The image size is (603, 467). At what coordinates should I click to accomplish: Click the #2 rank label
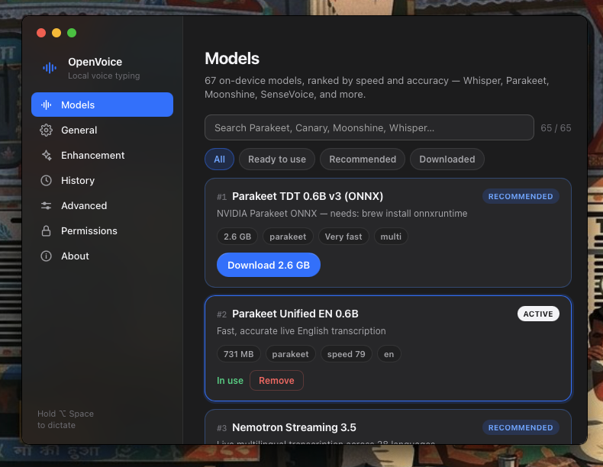221,314
